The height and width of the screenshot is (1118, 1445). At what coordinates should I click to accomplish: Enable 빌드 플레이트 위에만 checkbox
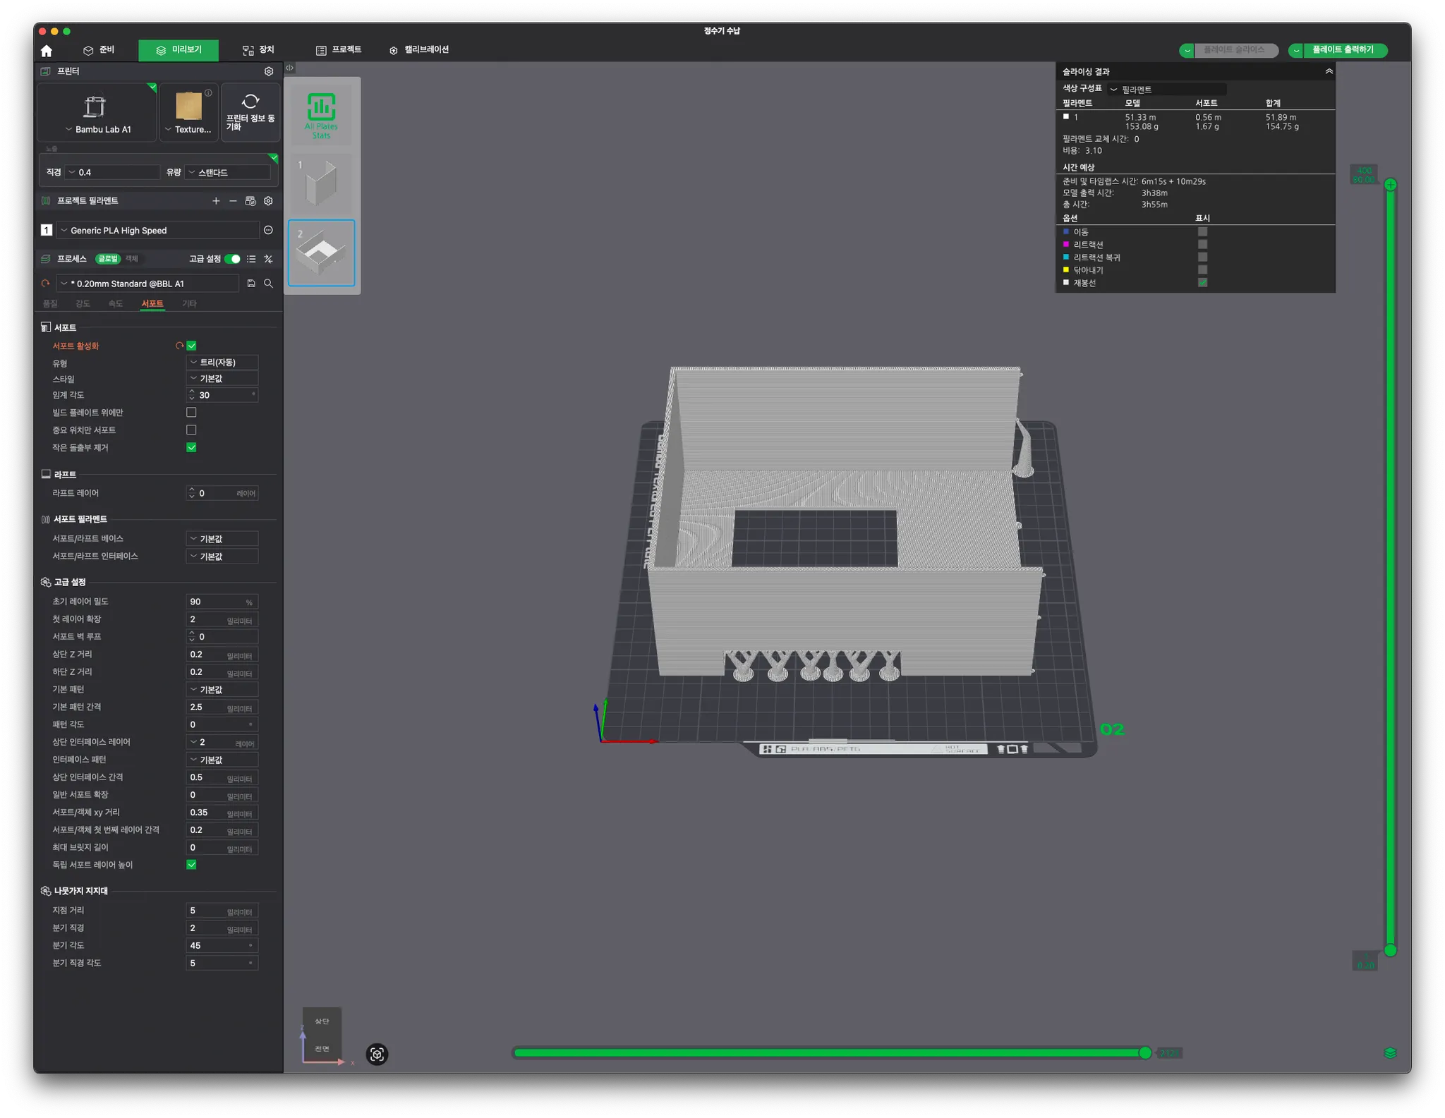pyautogui.click(x=191, y=412)
